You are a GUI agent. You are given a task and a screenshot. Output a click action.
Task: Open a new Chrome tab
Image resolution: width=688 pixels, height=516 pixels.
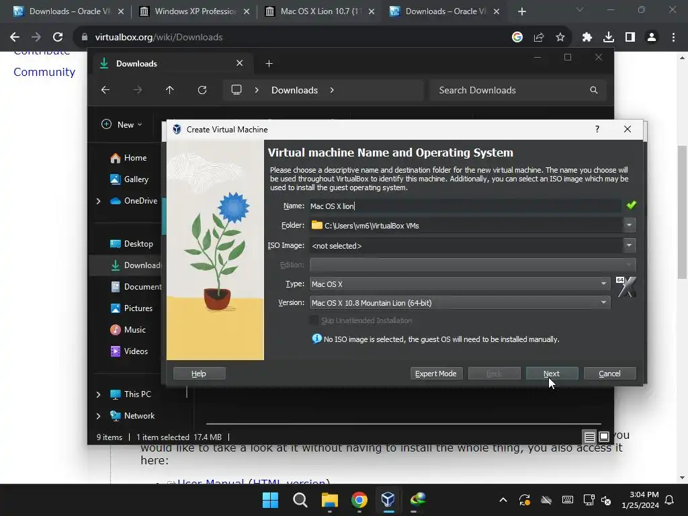tap(521, 11)
